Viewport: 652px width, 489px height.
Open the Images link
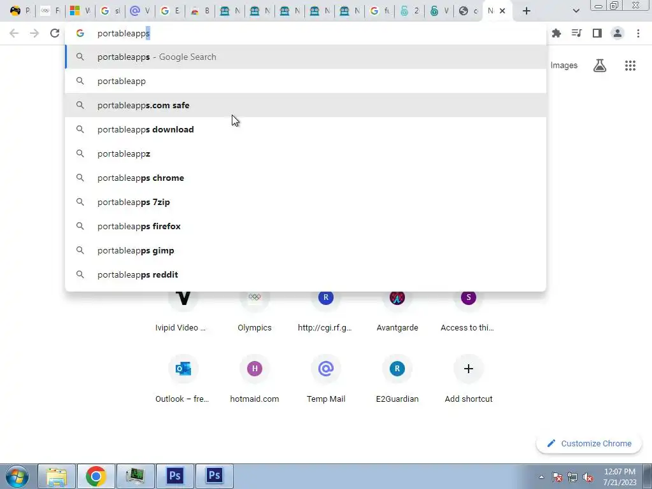coord(564,66)
